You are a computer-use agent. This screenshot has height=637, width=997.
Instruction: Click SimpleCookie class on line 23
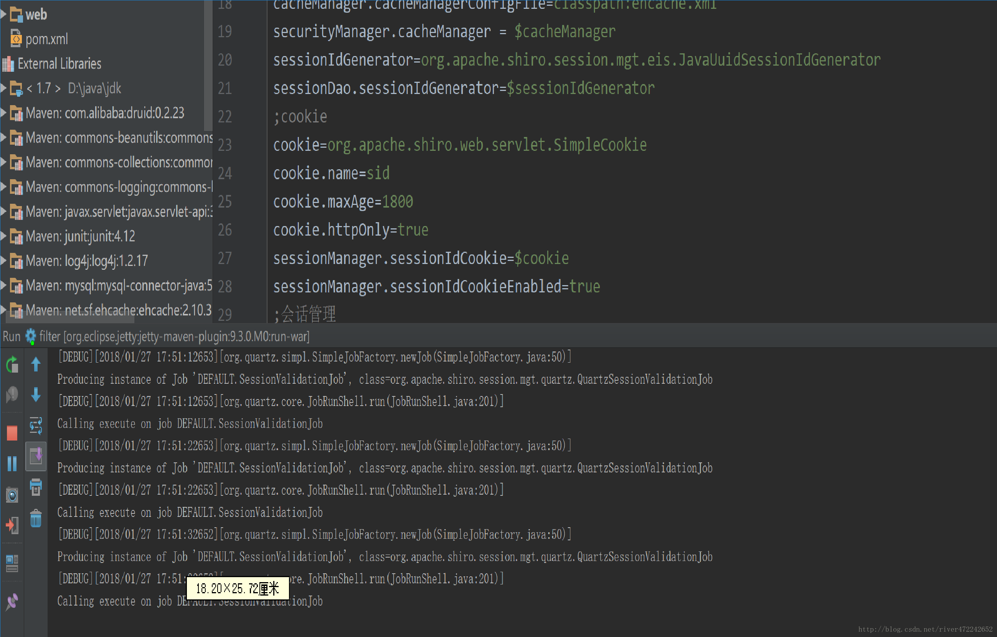click(x=600, y=145)
